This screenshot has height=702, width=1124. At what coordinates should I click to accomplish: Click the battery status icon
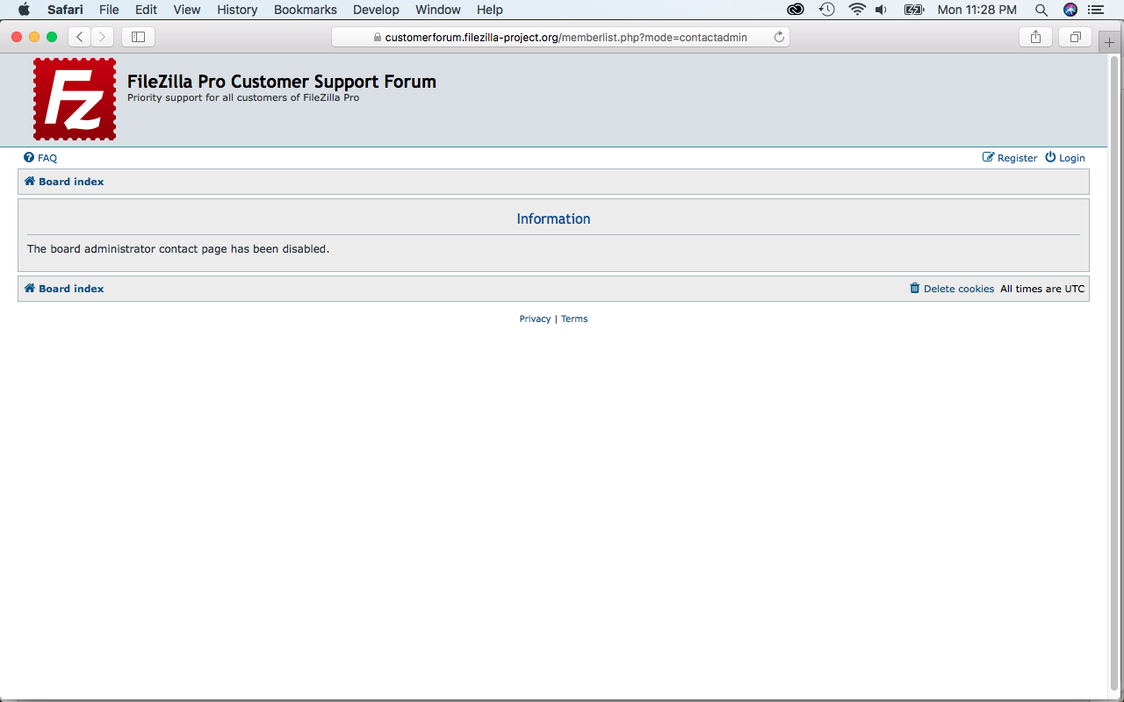click(x=914, y=10)
